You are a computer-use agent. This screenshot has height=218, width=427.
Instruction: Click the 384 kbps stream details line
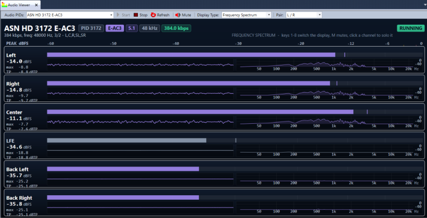click(45, 36)
